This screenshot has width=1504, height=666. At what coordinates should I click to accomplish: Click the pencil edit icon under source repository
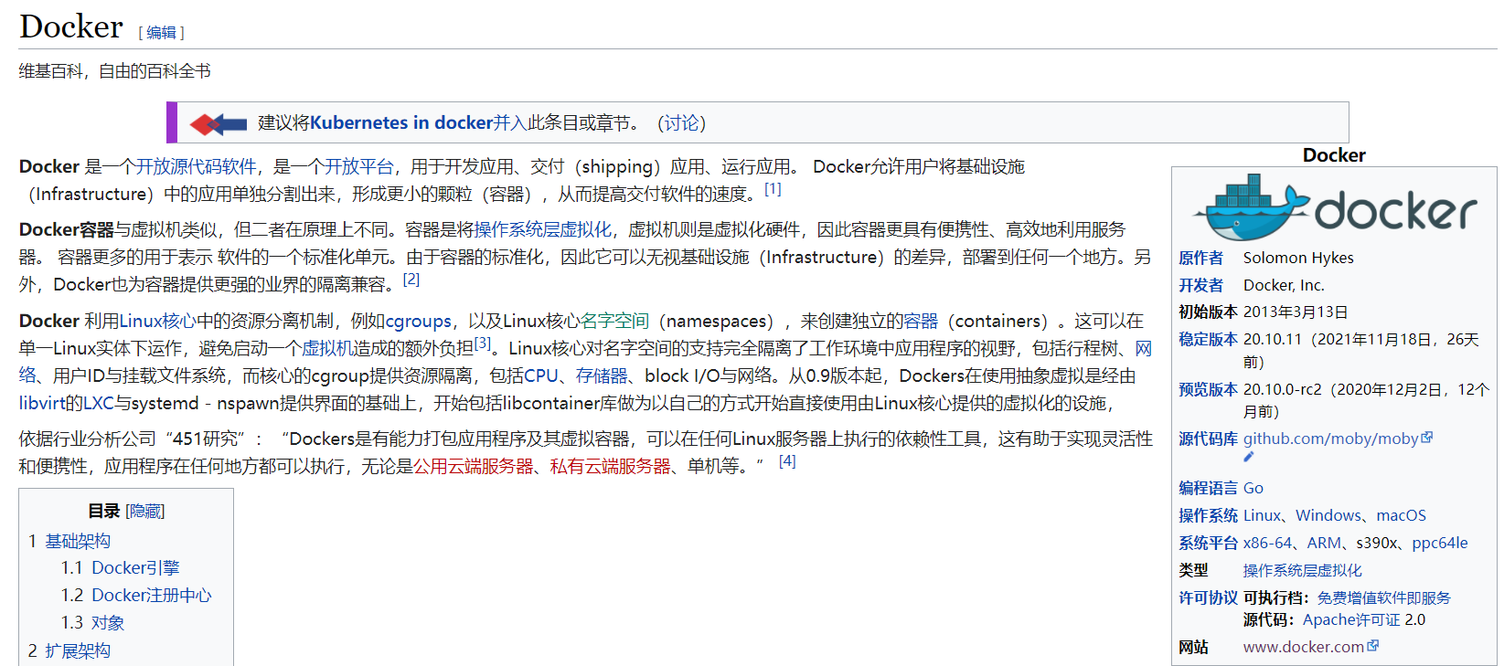tap(1249, 457)
